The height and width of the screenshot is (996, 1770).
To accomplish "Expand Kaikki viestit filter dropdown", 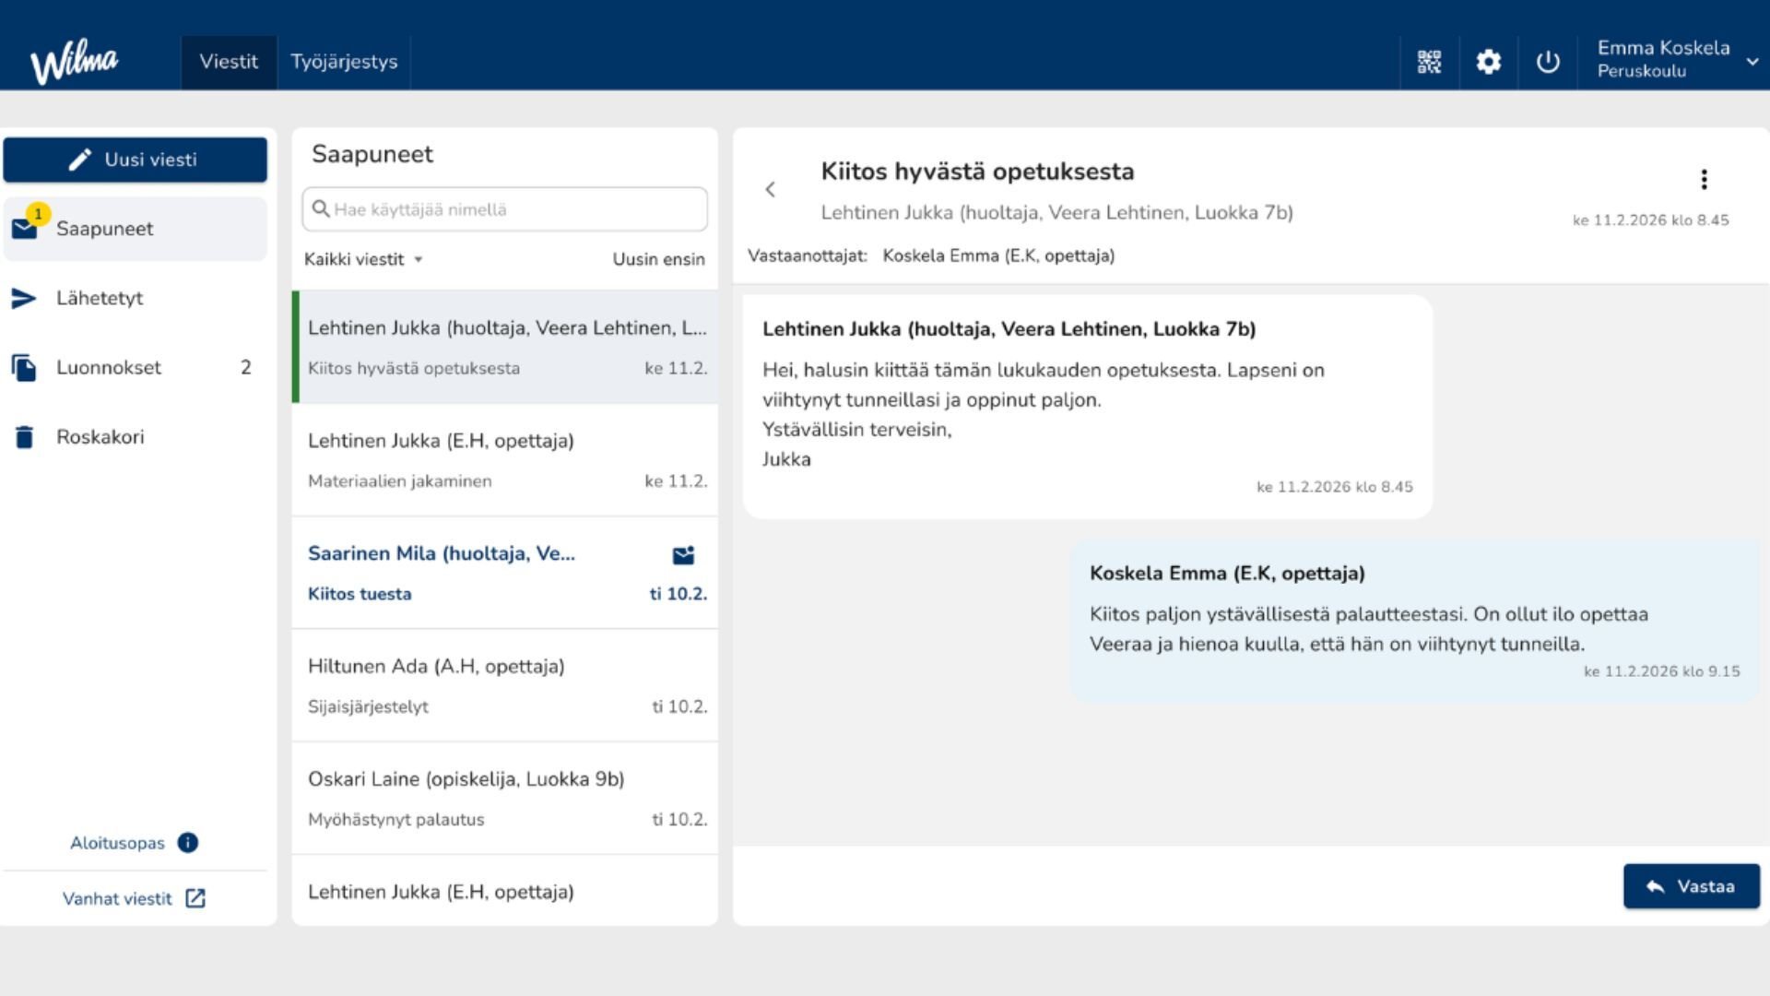I will (363, 259).
